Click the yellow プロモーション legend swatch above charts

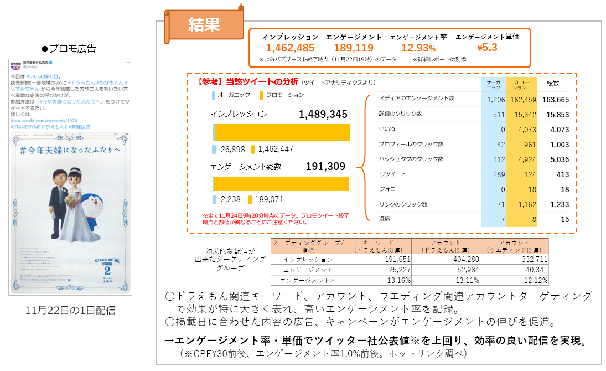(262, 95)
